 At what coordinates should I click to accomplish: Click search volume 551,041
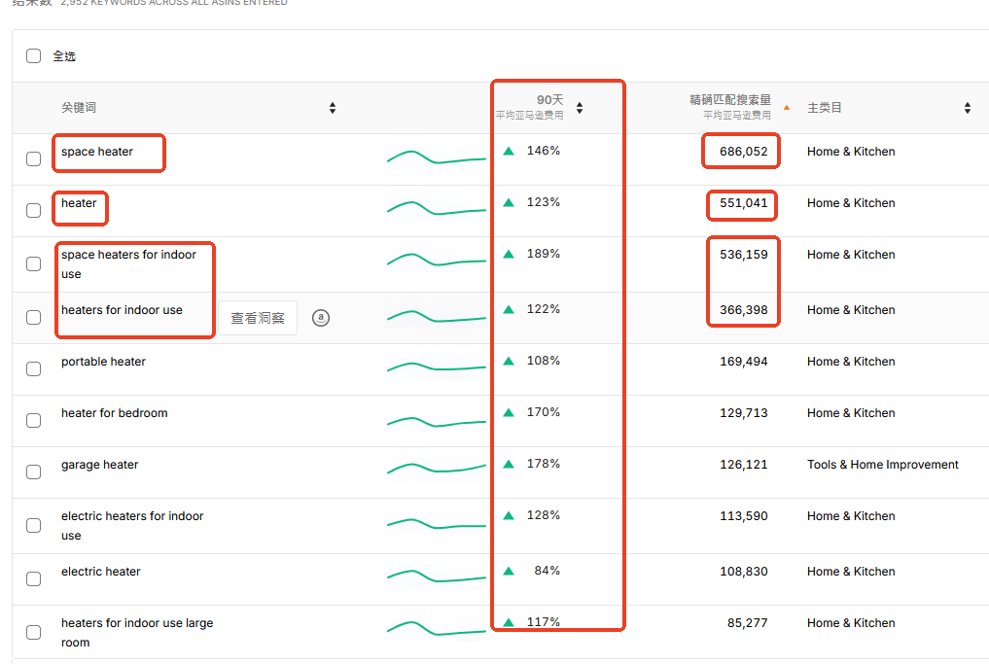tap(744, 203)
